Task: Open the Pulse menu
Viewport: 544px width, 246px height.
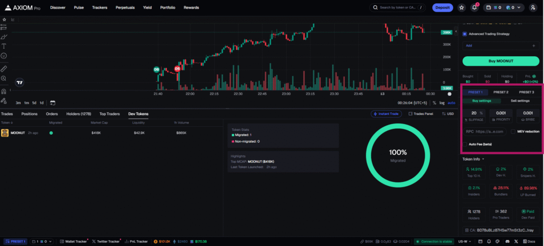Action: pos(79,7)
